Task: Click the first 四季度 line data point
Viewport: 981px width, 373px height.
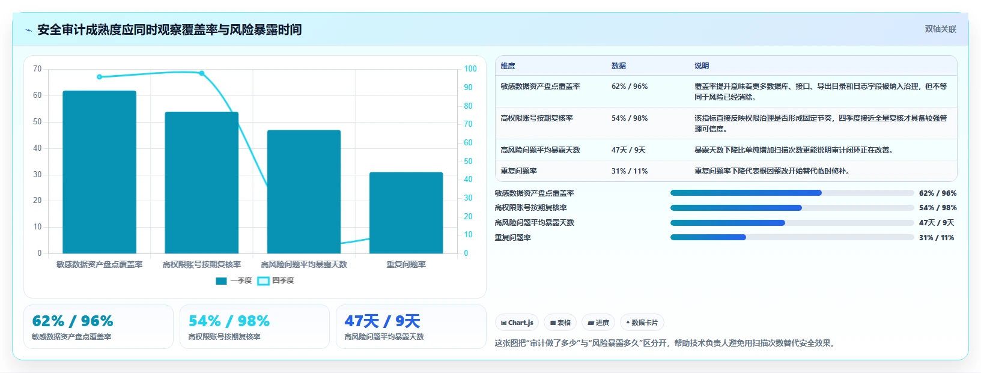Action: pyautogui.click(x=100, y=77)
